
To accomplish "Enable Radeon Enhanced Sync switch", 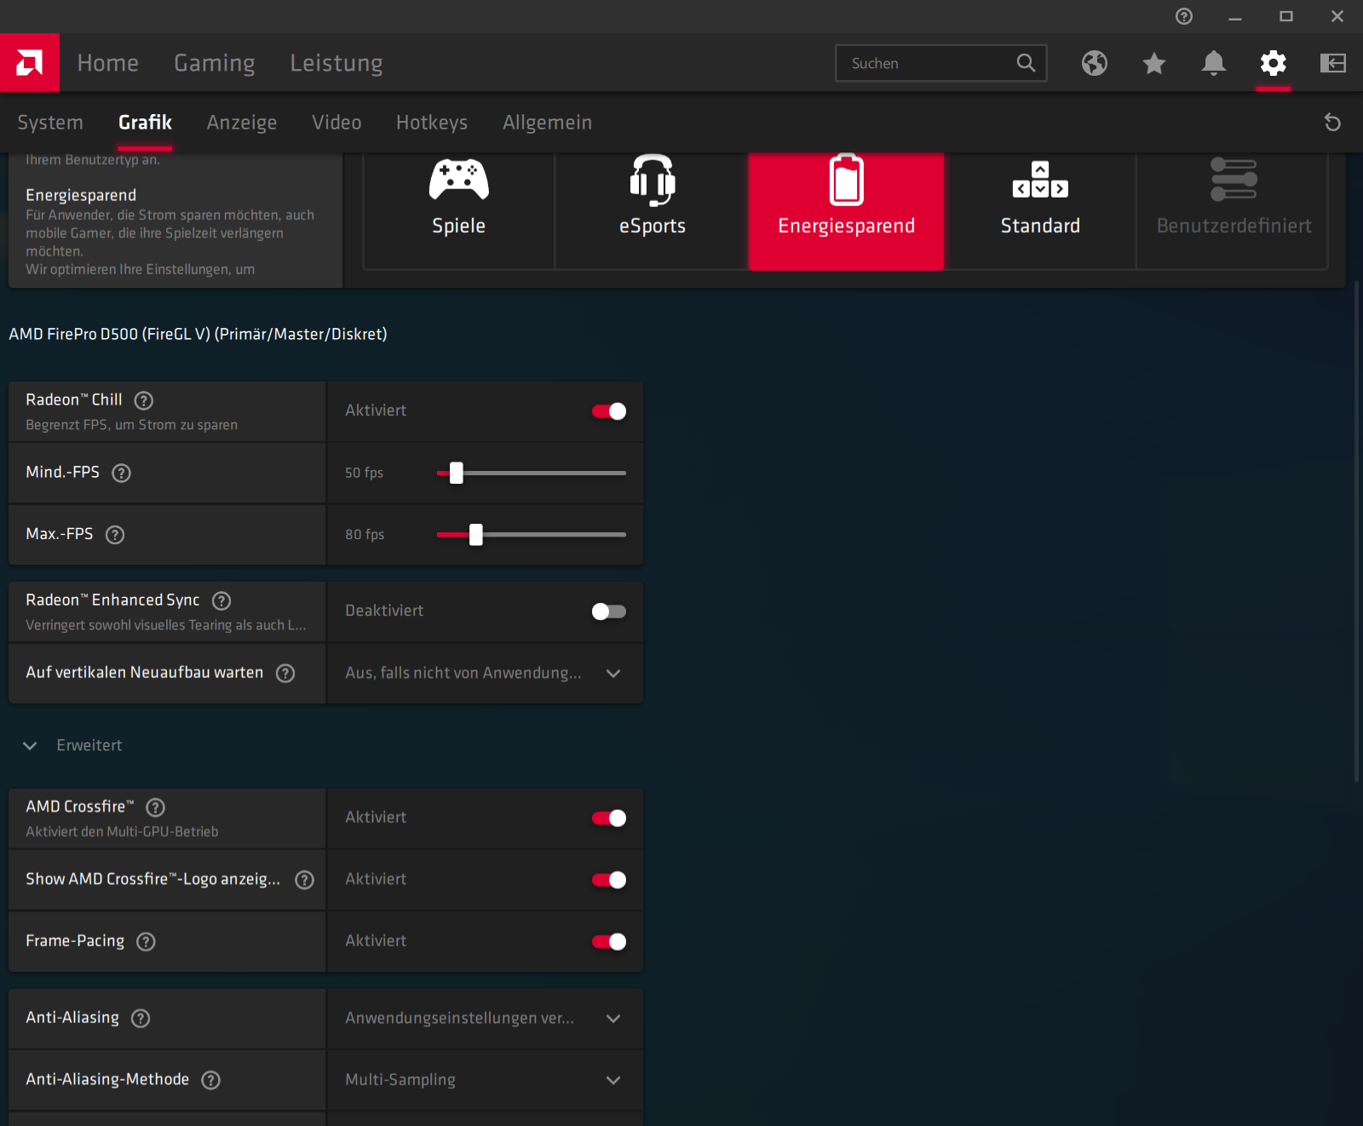I will click(609, 612).
